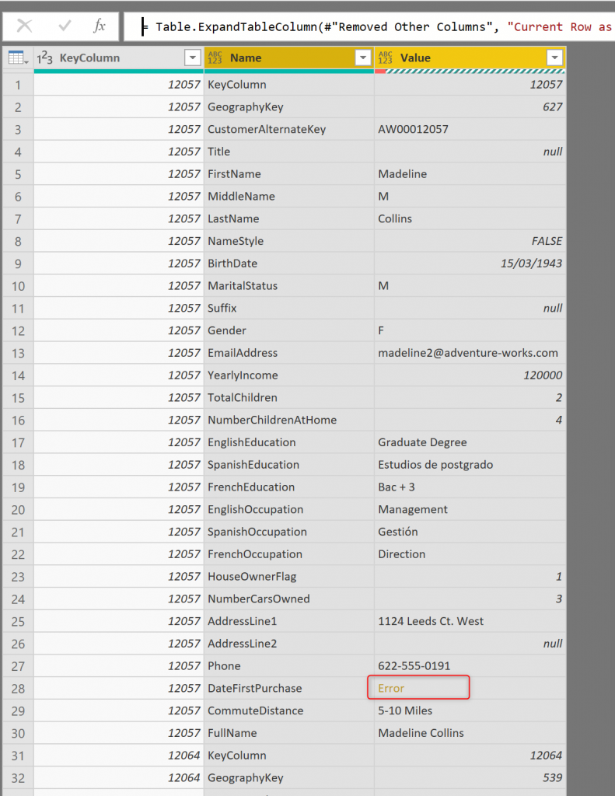The width and height of the screenshot is (615, 796).
Task: Select row number 28
Action: [17, 688]
